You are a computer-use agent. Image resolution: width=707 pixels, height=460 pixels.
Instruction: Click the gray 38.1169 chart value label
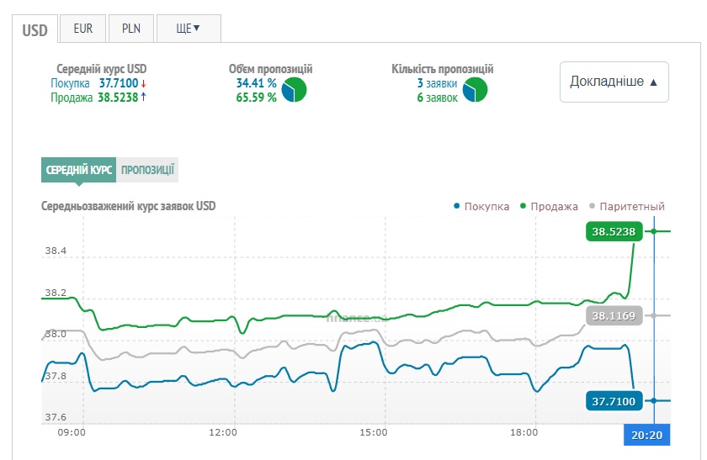tap(614, 316)
